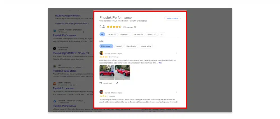
Task: Filter reviews by 'camaro' topic
Action: (x=112, y=34)
